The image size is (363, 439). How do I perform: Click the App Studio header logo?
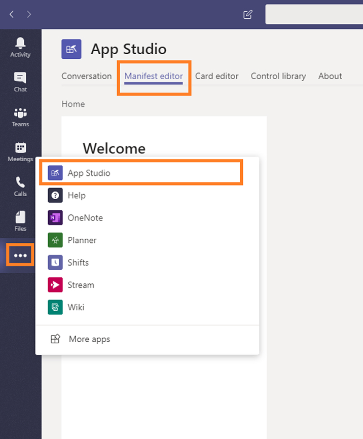pos(71,49)
